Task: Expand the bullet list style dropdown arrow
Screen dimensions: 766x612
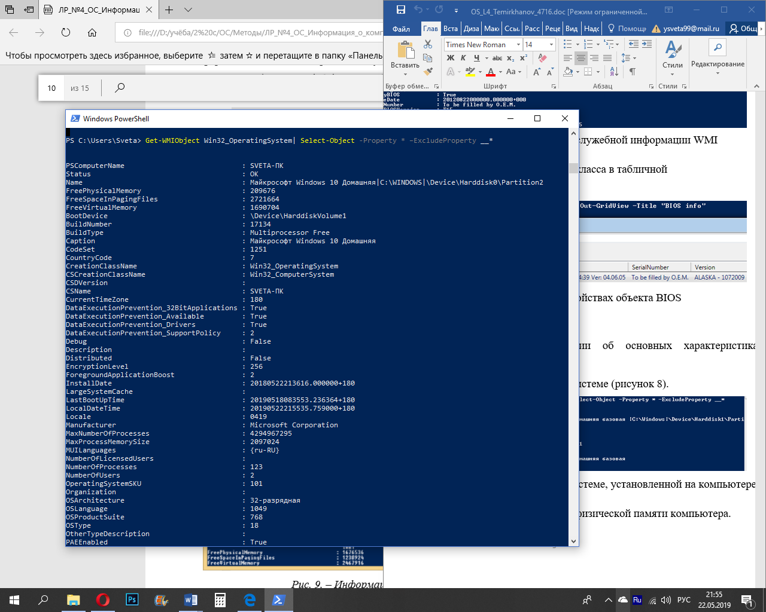Action: (x=577, y=44)
